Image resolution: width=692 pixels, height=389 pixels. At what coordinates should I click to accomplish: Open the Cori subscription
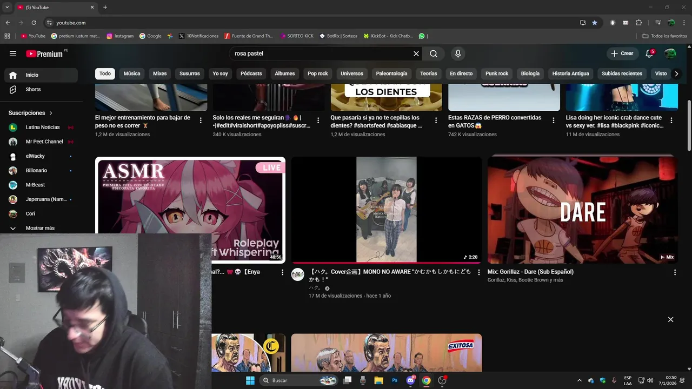click(42, 213)
